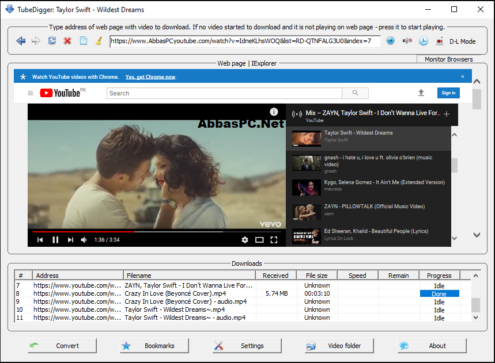Image resolution: width=495 pixels, height=363 pixels.
Task: Sort downloads by File size column
Action: [316, 276]
